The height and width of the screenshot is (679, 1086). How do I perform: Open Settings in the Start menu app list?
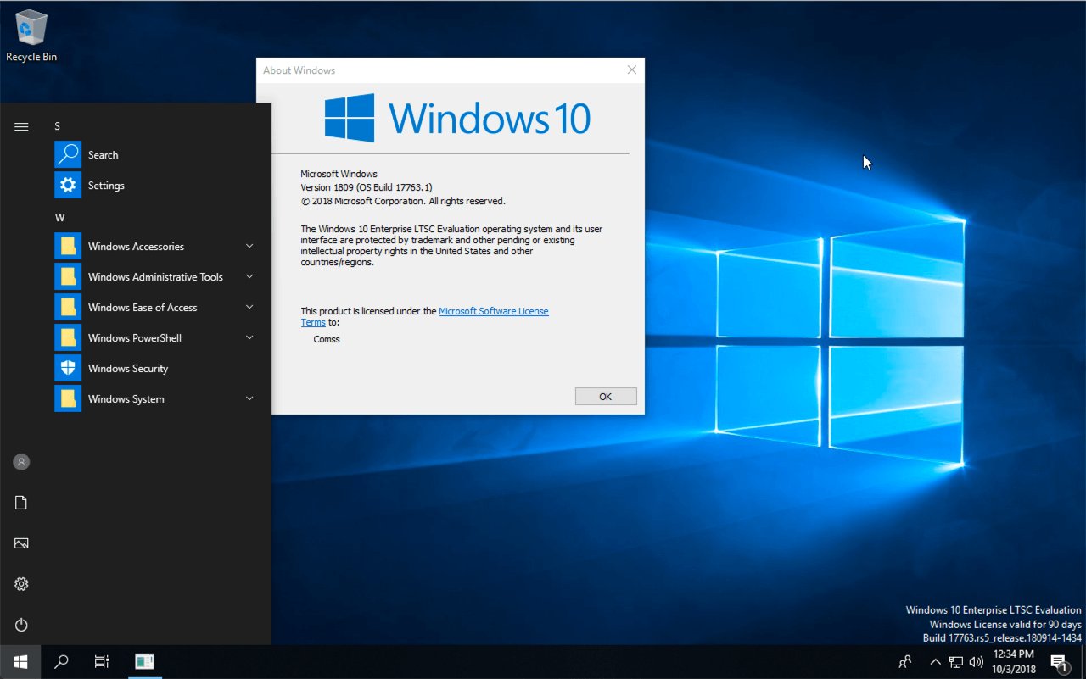tap(156, 186)
